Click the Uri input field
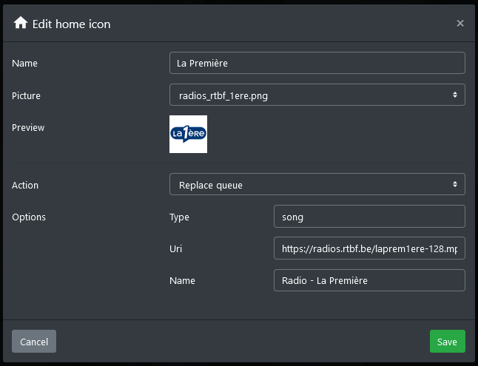Image resolution: width=478 pixels, height=366 pixels. click(x=369, y=248)
